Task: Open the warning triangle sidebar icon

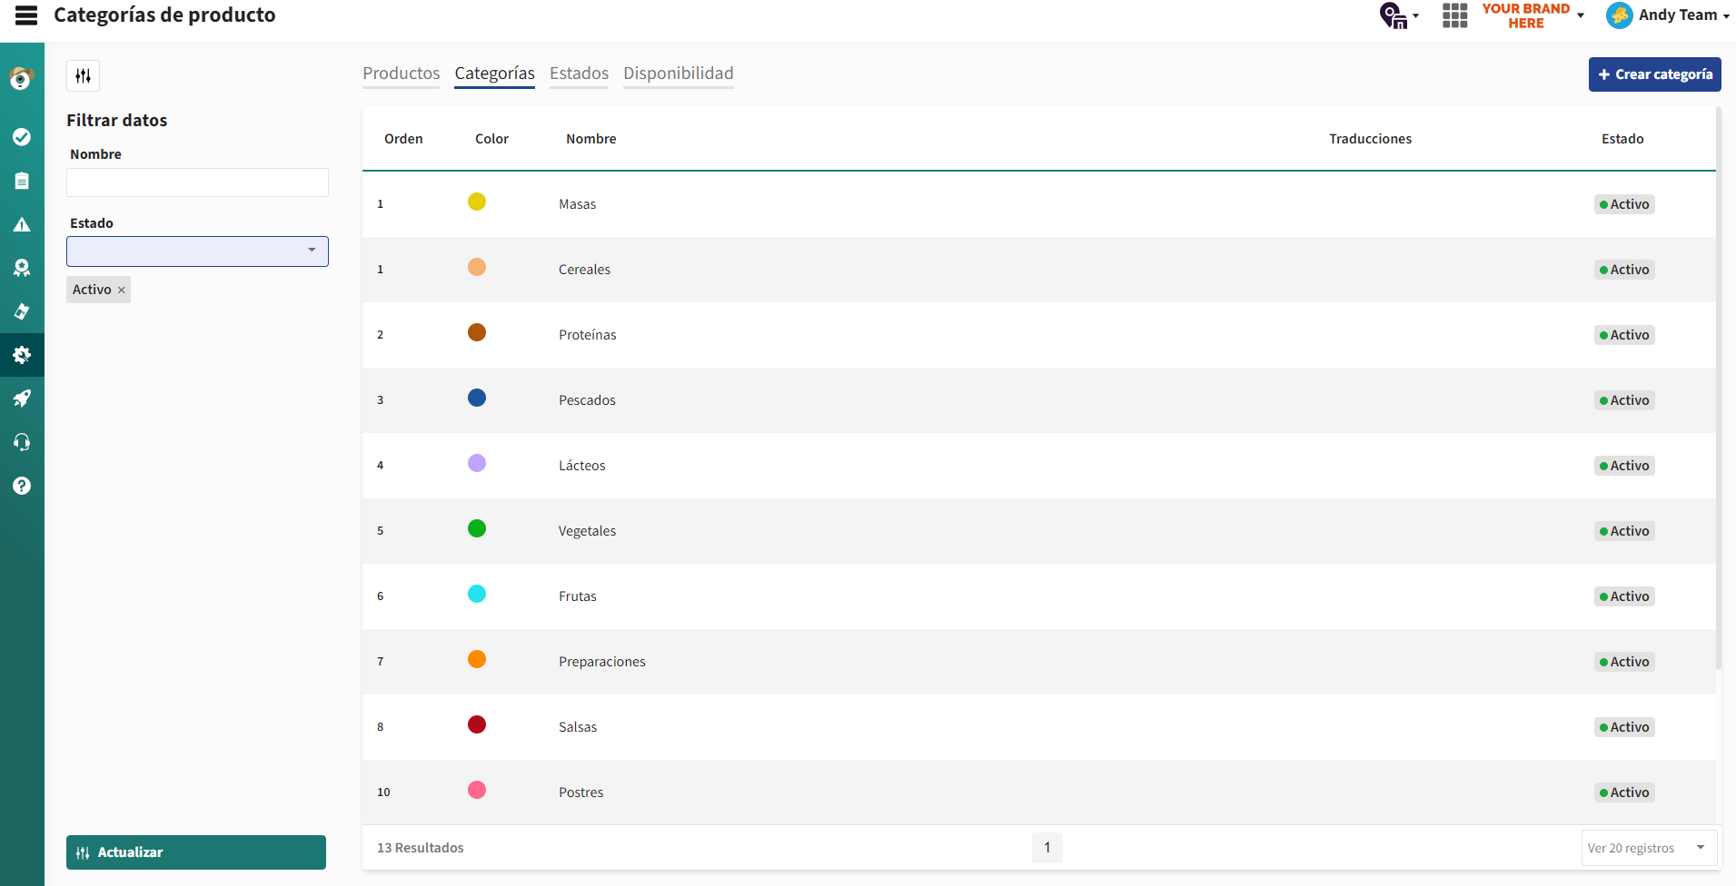Action: tap(22, 224)
